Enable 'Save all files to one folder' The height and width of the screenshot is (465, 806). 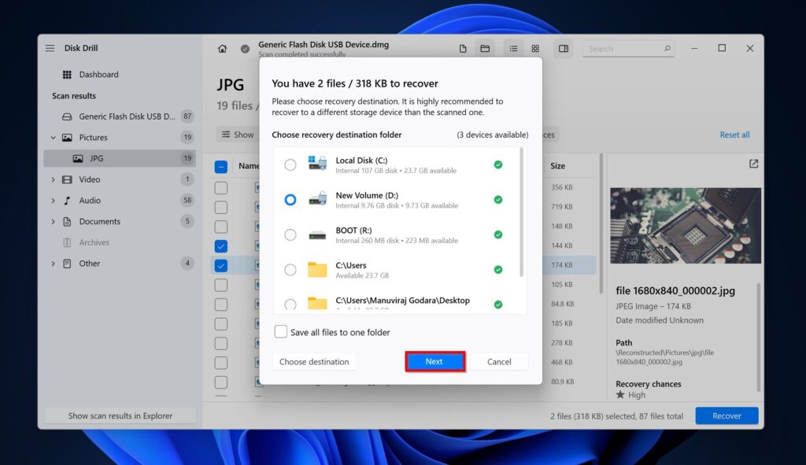[x=281, y=331]
